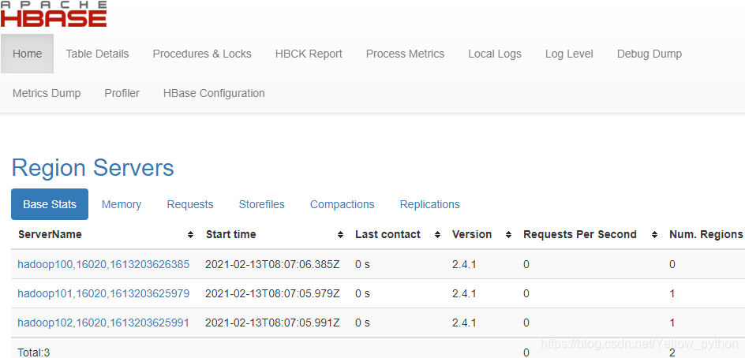Image resolution: width=745 pixels, height=358 pixels.
Task: Select the Base Stats tab
Action: pos(50,204)
